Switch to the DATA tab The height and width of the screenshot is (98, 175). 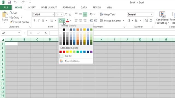coord(84,7)
